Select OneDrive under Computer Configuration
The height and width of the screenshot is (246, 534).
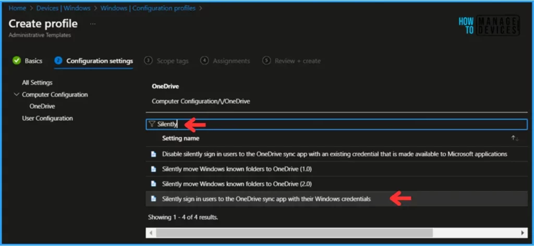click(x=42, y=106)
